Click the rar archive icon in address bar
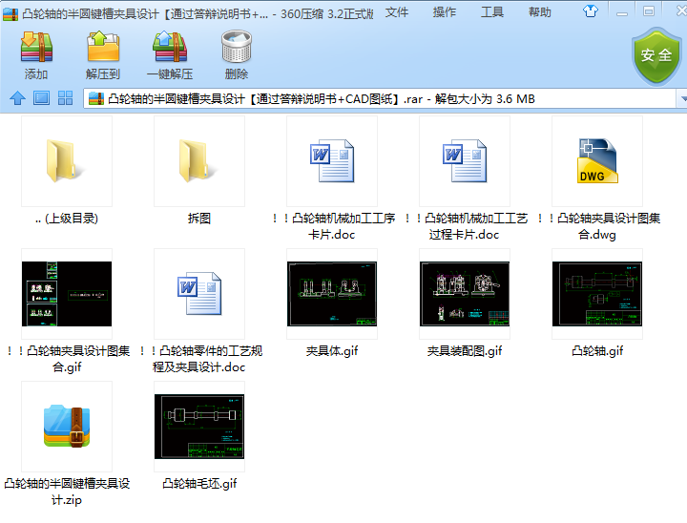 (x=96, y=98)
